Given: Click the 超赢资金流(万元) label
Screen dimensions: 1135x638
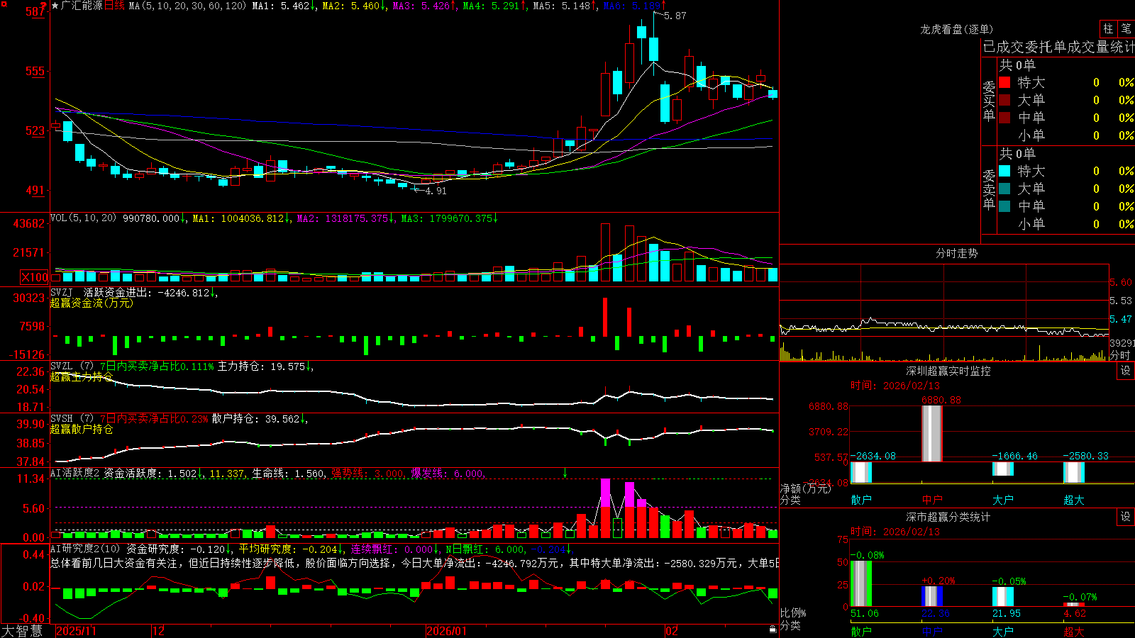Looking at the screenshot, I should click(92, 303).
